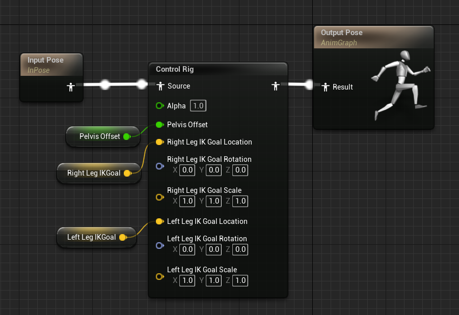Click the Left Leg IK Goal Rotation pin

click(160, 245)
